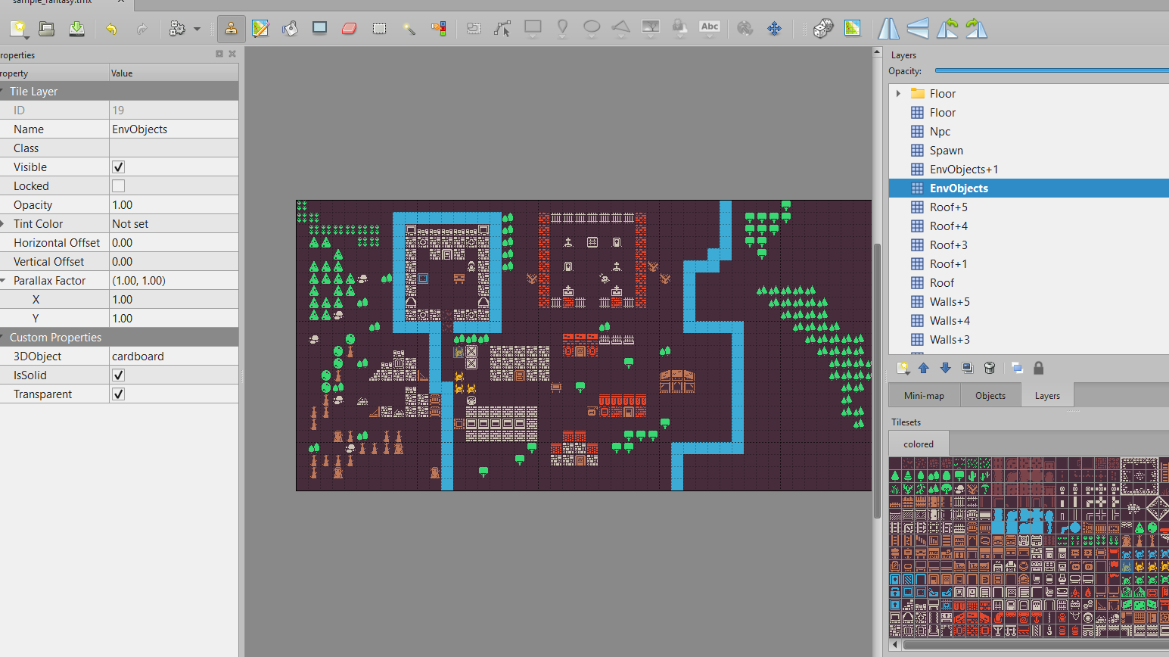Screen dimensions: 1169x657
Task: Redo the last undone action
Action: click(x=141, y=29)
